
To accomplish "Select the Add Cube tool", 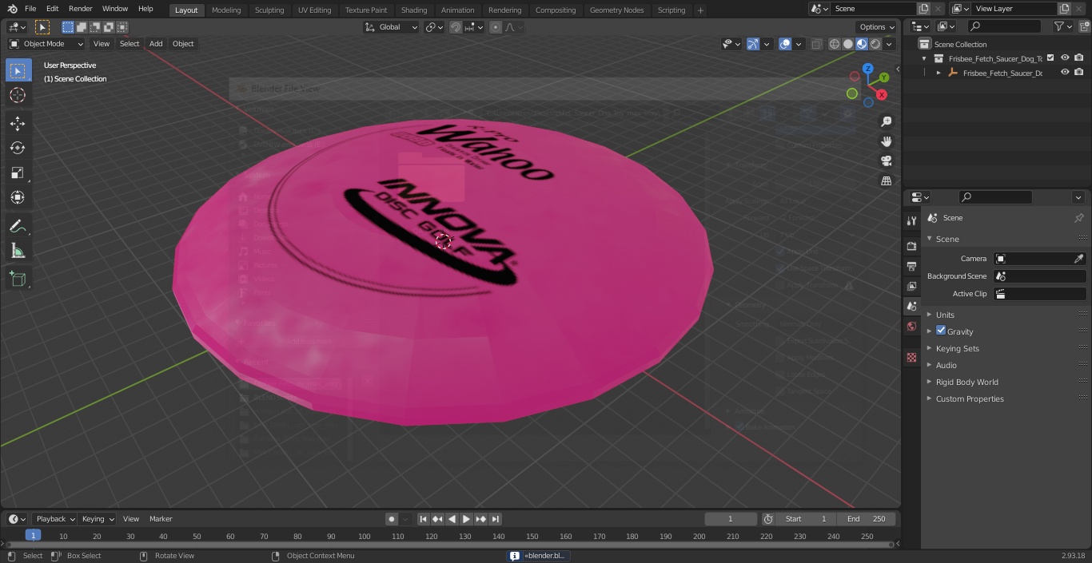I will coord(18,280).
